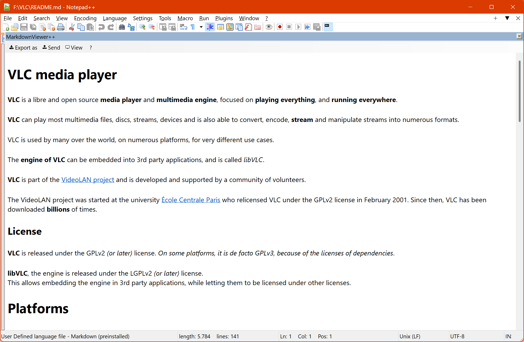Screen dimensions: 524x342
Task: Close the MarkdownViewer++ panel
Action: [x=519, y=36]
